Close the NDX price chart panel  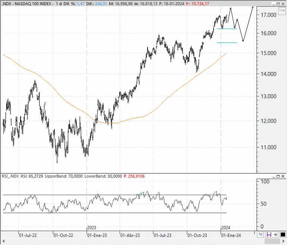click(283, 4)
